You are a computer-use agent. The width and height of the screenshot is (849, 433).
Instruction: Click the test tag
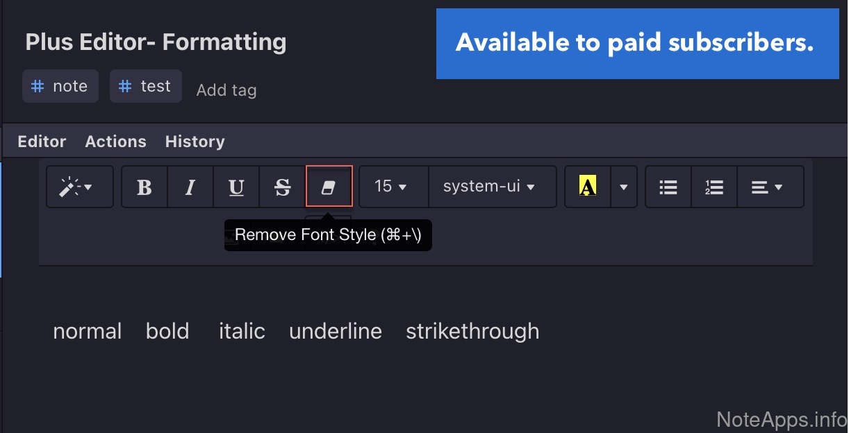146,86
